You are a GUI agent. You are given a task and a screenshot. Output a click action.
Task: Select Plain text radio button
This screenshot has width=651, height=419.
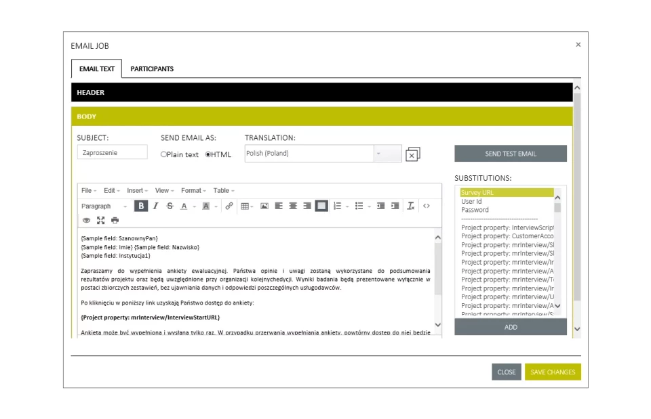pyautogui.click(x=163, y=154)
